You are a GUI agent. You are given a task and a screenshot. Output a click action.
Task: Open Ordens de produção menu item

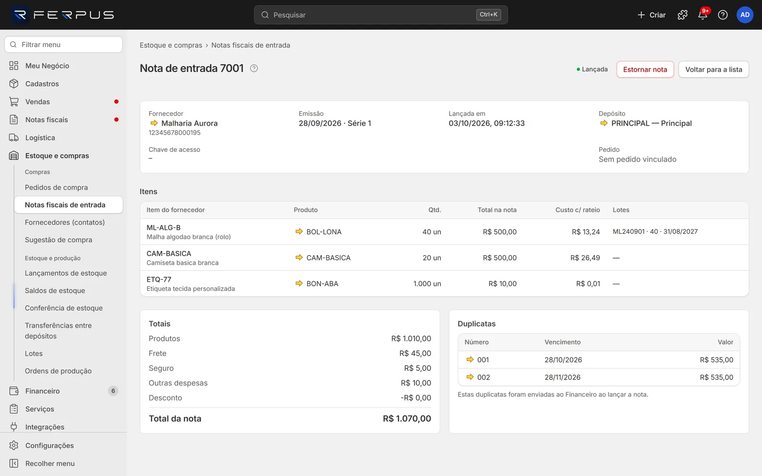[x=69, y=371]
